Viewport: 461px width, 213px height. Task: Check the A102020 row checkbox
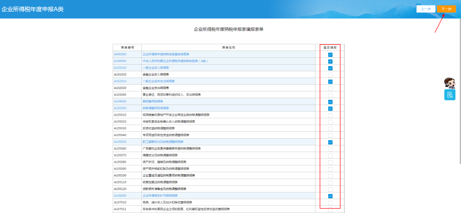330,88
